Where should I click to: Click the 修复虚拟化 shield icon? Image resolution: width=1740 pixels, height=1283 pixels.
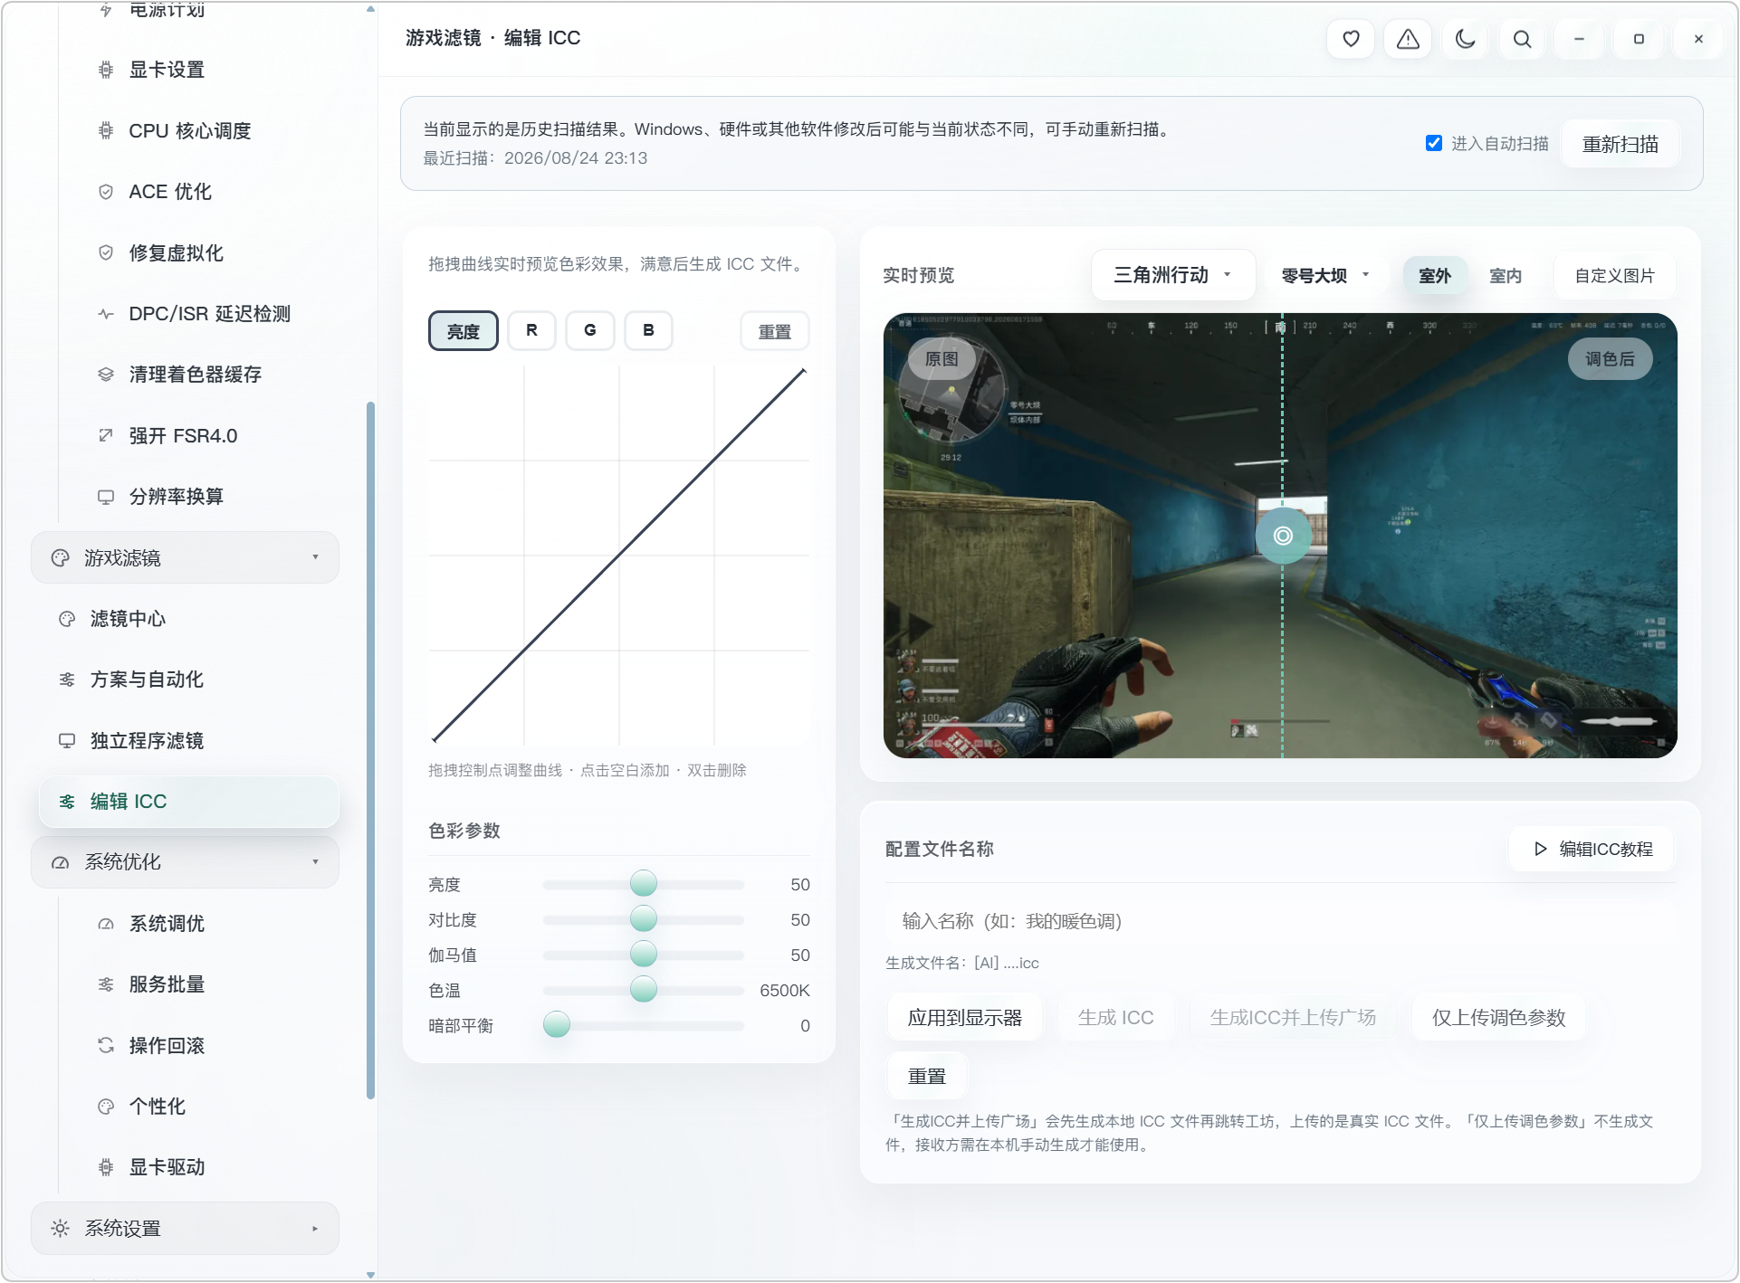click(106, 252)
